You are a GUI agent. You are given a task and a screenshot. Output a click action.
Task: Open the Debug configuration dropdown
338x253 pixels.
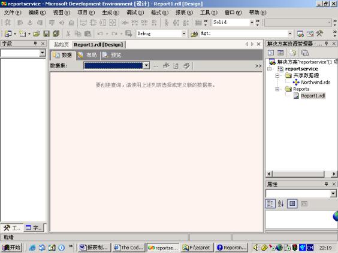click(183, 33)
